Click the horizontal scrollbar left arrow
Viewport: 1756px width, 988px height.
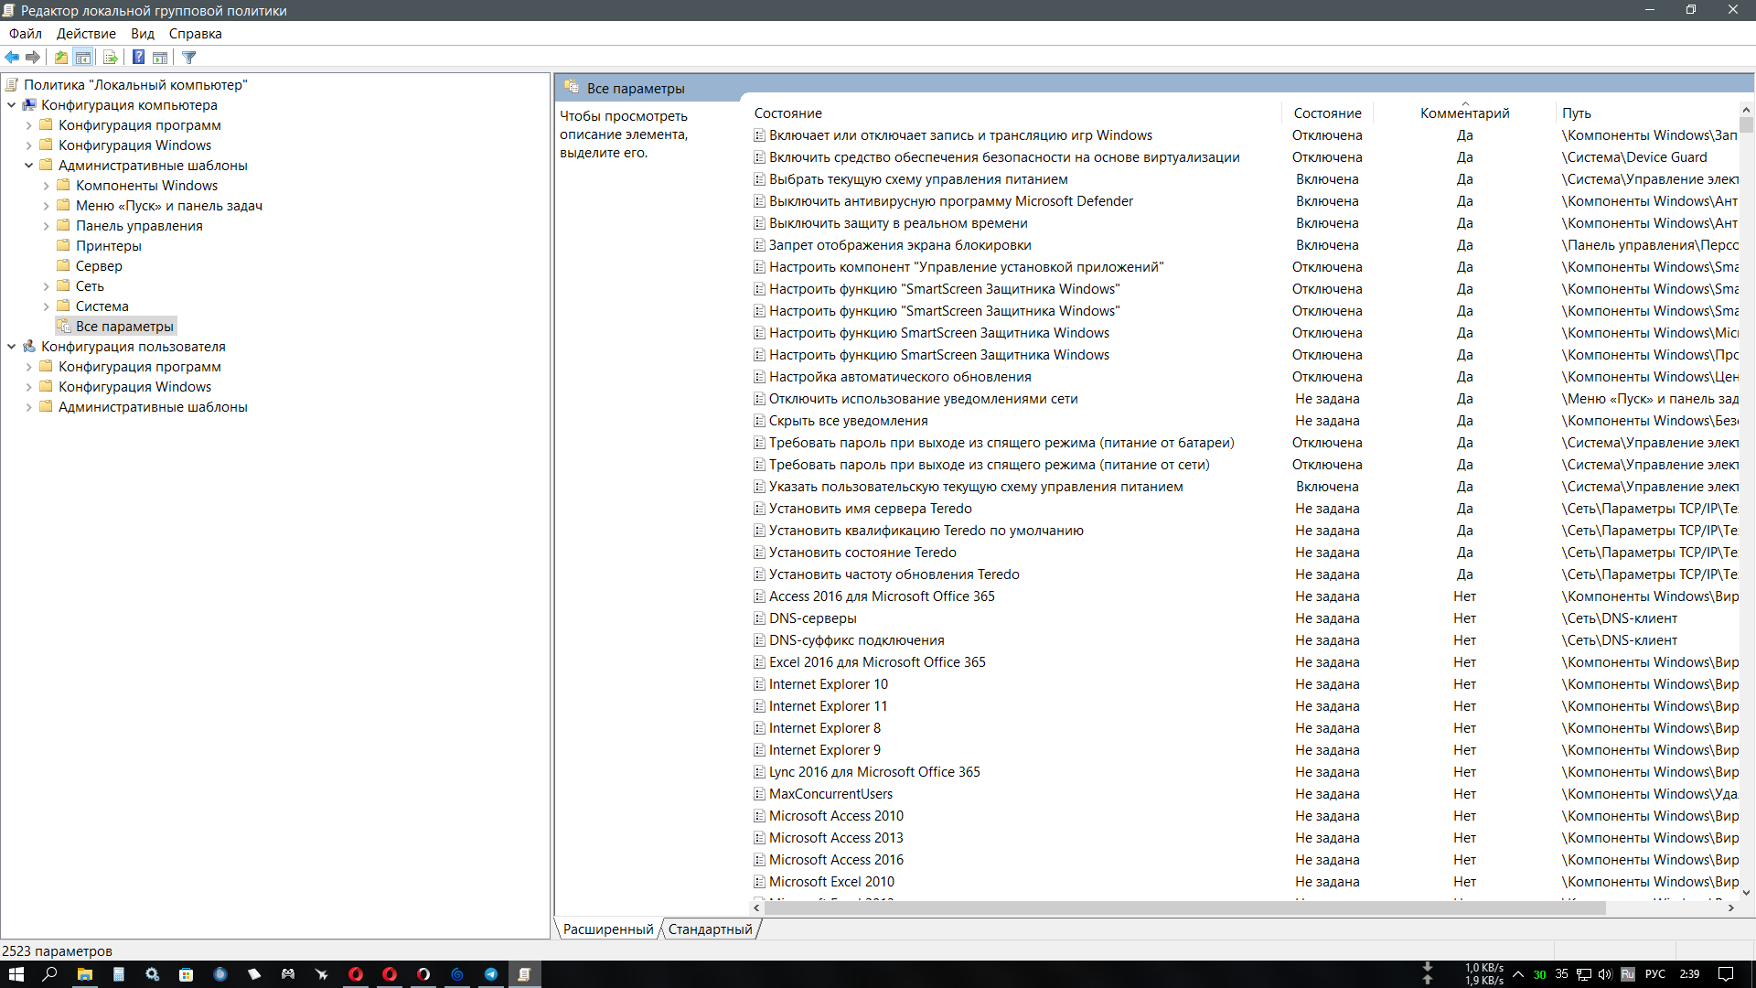coord(756,908)
